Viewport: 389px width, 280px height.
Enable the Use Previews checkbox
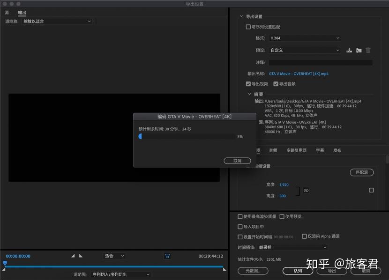click(282, 217)
